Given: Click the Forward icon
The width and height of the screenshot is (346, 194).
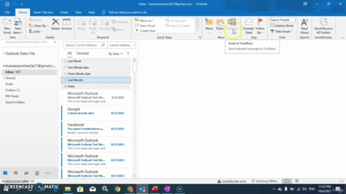Looking at the screenshot, I should pos(104,22).
